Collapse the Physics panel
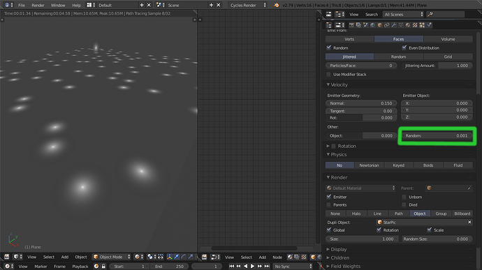Screen dimensions: 482x270 tap(328, 154)
